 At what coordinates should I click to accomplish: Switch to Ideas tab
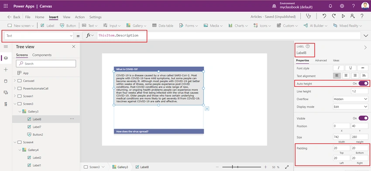coord(336,60)
